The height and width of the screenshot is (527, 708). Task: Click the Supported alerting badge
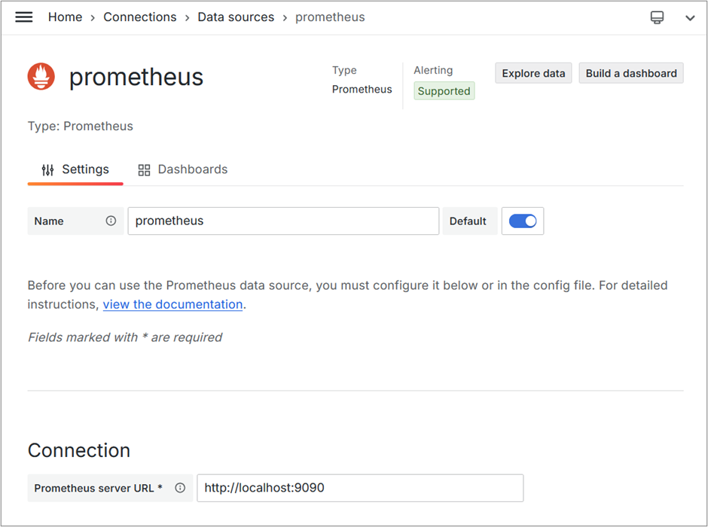tap(444, 90)
